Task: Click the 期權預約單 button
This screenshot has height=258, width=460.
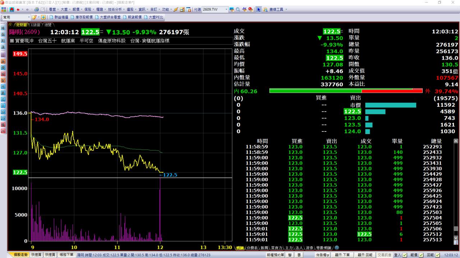Action: click(x=275, y=255)
